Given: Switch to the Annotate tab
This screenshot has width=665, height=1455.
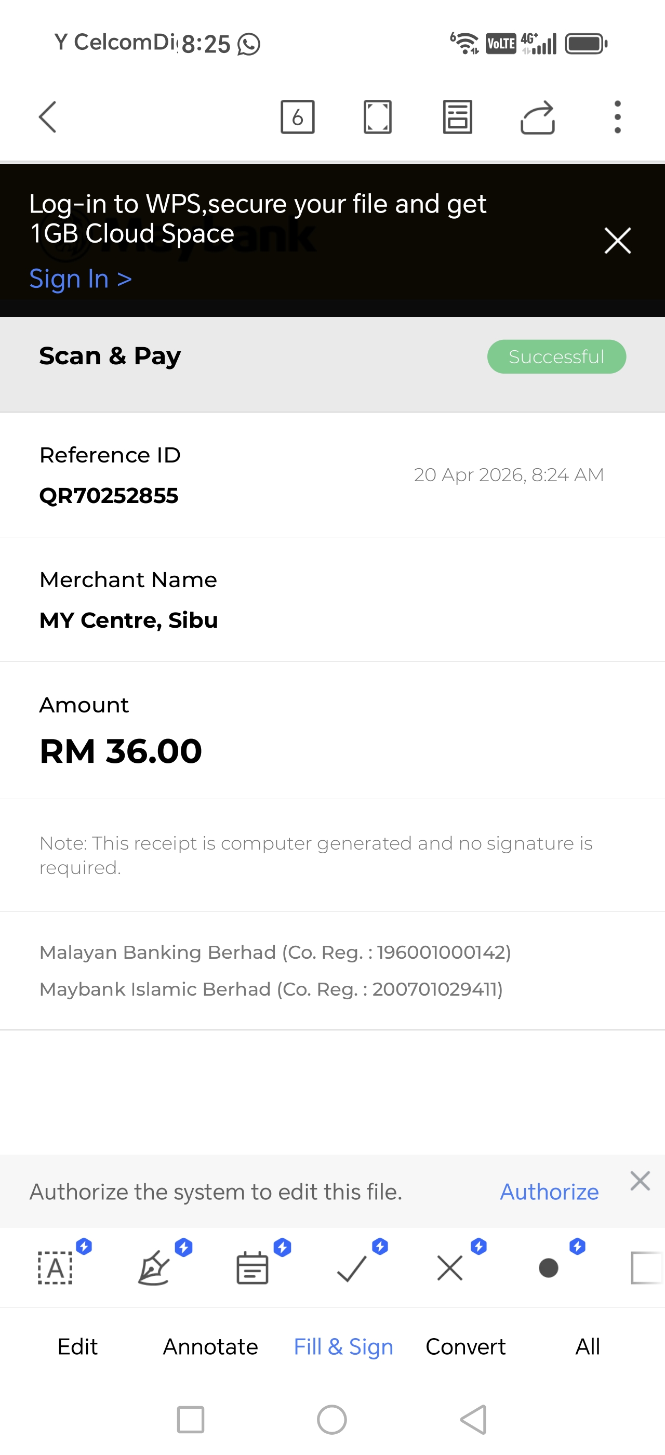Looking at the screenshot, I should (210, 1347).
